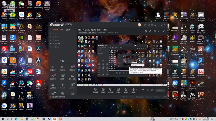Click the stream preview area
Image resolution: width=216 pixels, height=121 pixels.
click(x=122, y=61)
